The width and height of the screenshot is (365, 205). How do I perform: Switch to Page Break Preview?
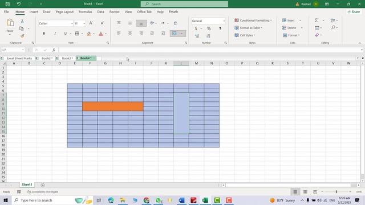tap(315, 192)
